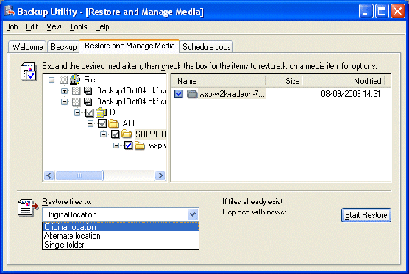Uncheck the ATI folder checkbox

point(102,123)
